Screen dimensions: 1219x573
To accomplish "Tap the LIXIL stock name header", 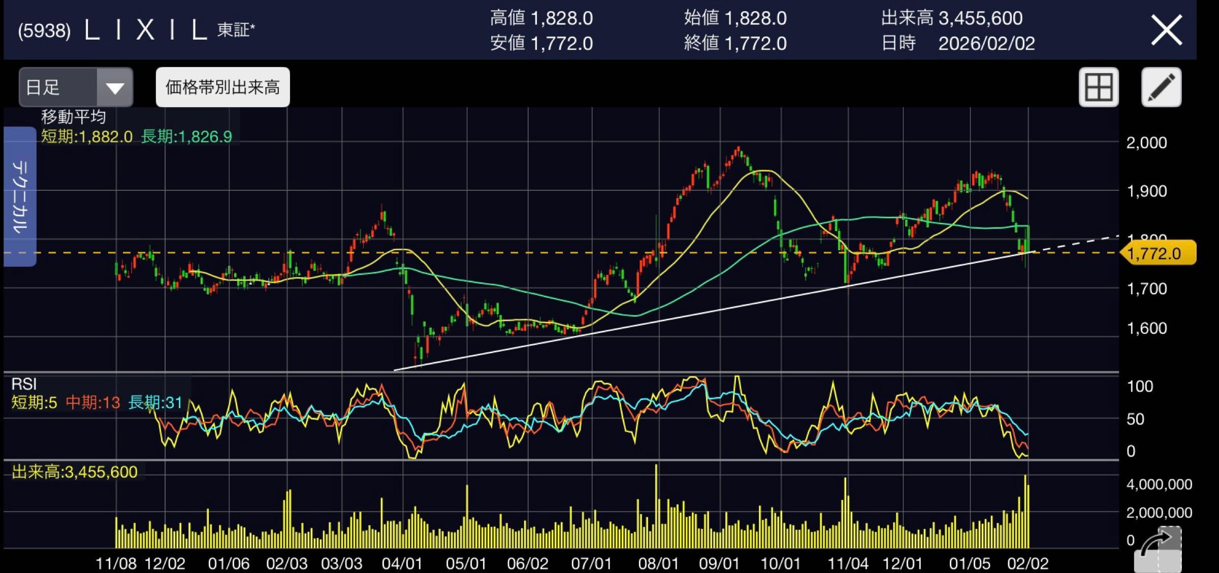I will click(145, 30).
